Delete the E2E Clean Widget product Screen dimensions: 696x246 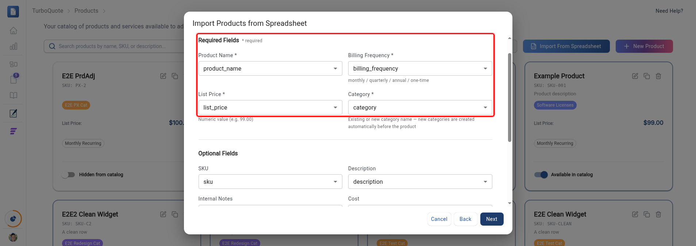pyautogui.click(x=658, y=214)
